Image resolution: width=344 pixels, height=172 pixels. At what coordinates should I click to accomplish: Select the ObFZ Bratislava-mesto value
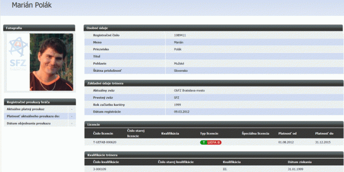click(x=189, y=91)
